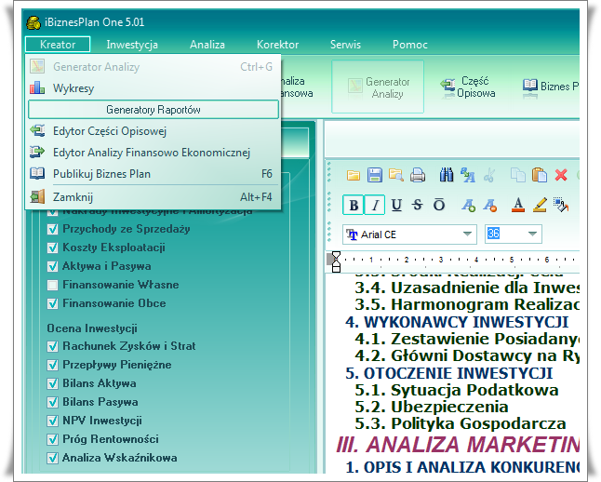Viewport: 601px width, 482px height.
Task: Uncheck the Próg Rentowności checkbox
Action: click(x=54, y=439)
